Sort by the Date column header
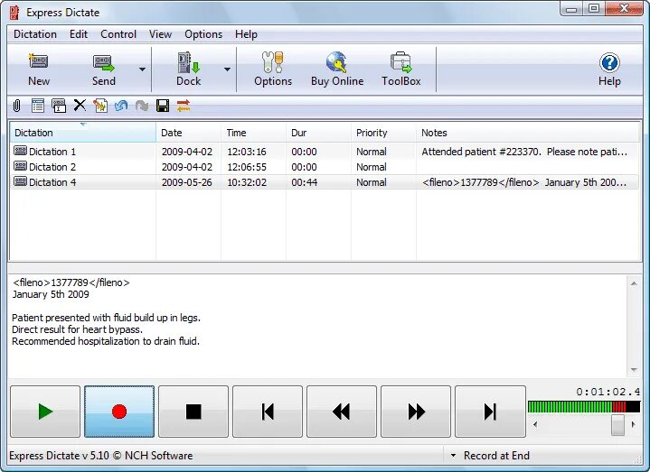Screen dimensions: 650x472 point(189,133)
